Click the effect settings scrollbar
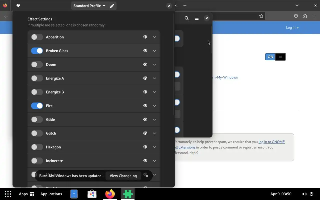 click(x=174, y=64)
